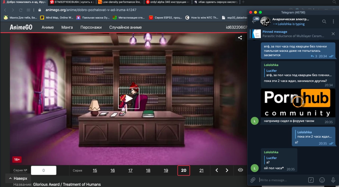Open the emoji picker in Telegram

coord(322,180)
